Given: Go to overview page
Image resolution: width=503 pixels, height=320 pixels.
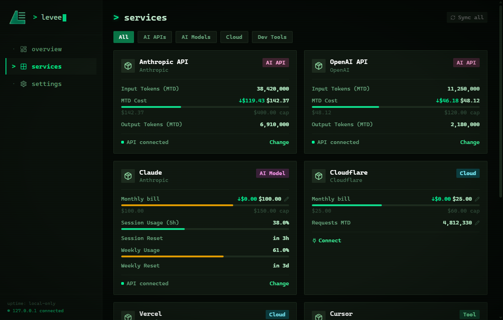Looking at the screenshot, I should (x=51, y=49).
